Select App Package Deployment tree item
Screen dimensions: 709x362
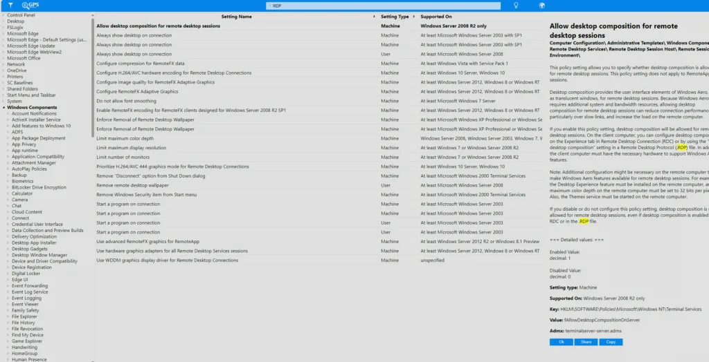coord(39,138)
